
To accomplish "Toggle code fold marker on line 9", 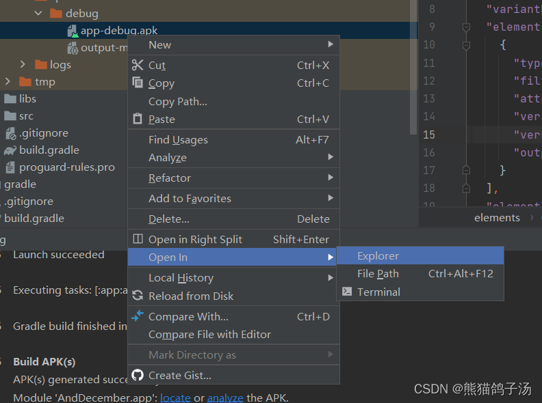I will (x=466, y=27).
